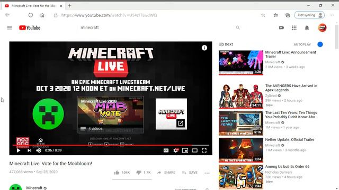Open player settings gear
Image resolution: width=339 pixels, height=190 pixels.
click(176, 150)
